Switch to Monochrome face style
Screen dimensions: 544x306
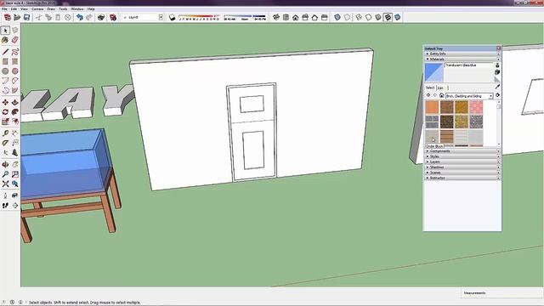398,17
